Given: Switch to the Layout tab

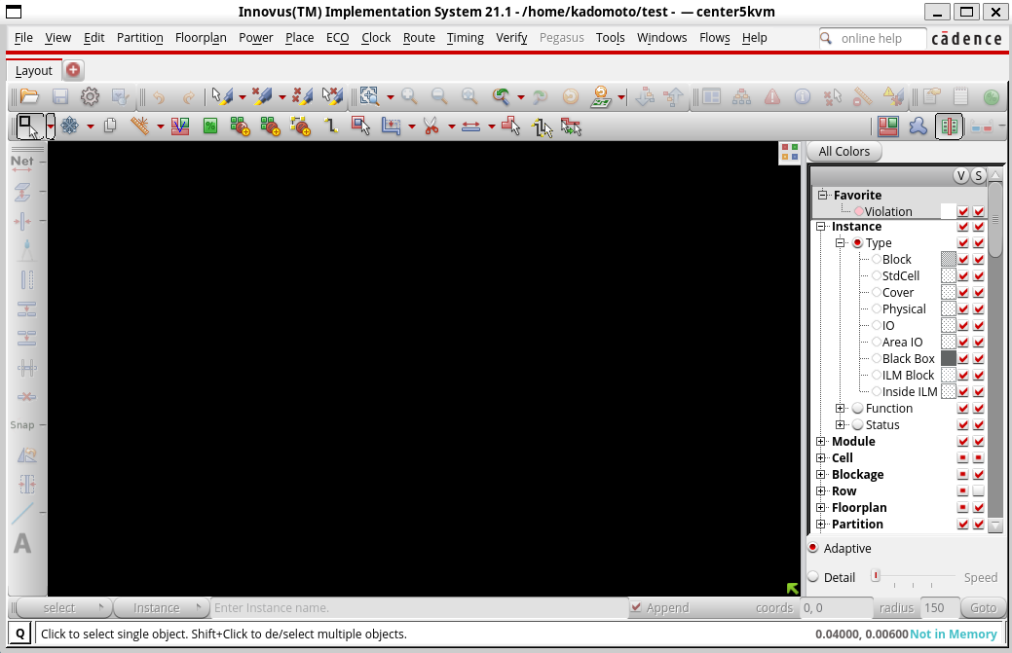Looking at the screenshot, I should click(33, 70).
